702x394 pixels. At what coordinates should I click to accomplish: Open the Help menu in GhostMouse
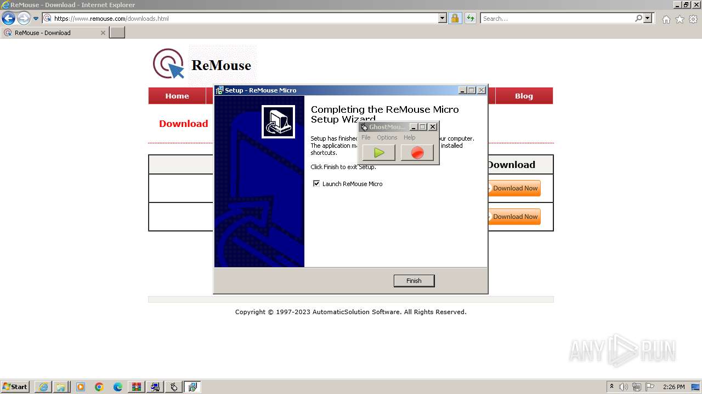[410, 137]
